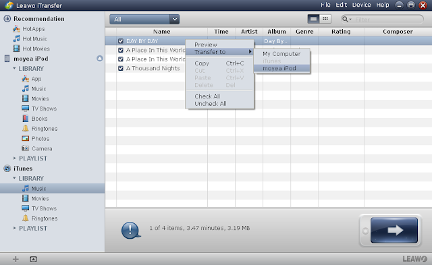The height and width of the screenshot is (265, 432).
Task: Select the iTunes section icon
Action: click(x=7, y=169)
